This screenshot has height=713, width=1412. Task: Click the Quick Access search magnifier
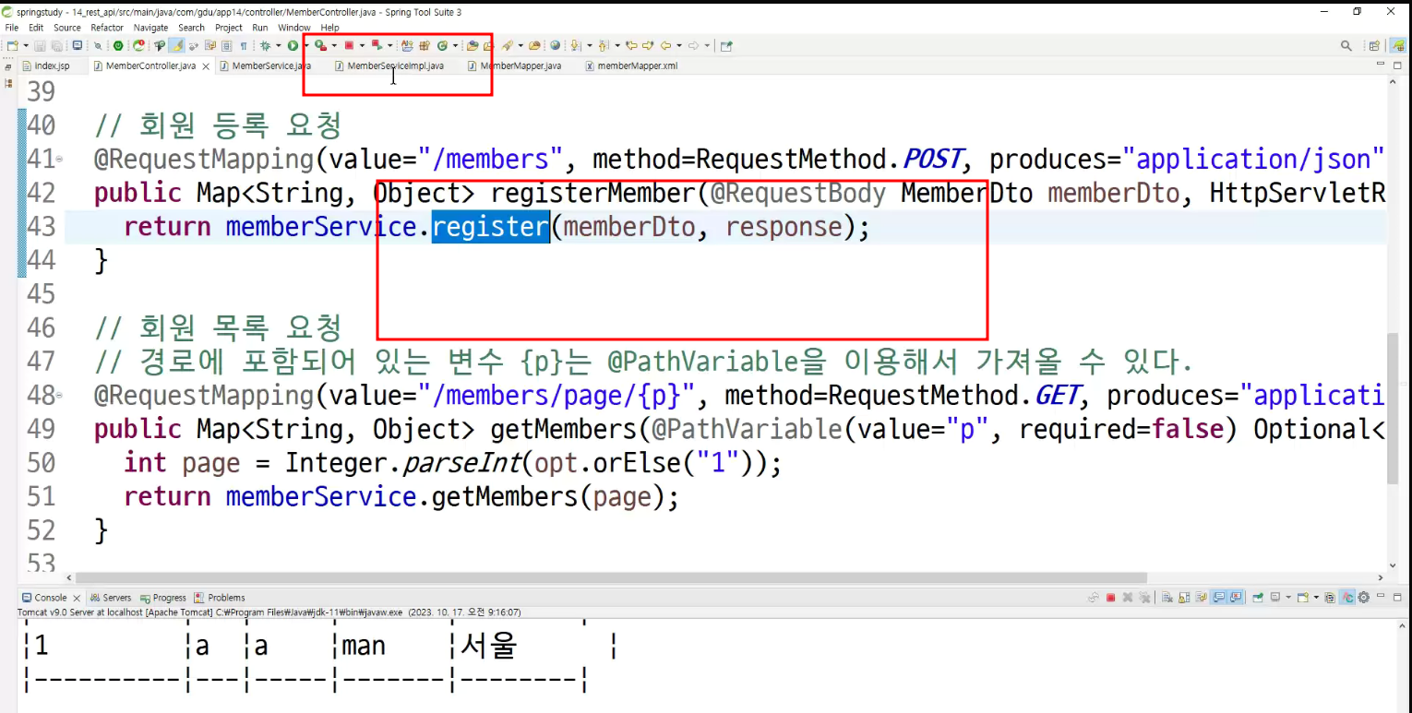(x=1346, y=45)
